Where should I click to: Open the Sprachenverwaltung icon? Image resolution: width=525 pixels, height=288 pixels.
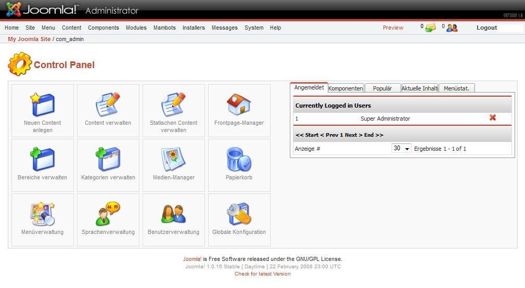(x=108, y=214)
